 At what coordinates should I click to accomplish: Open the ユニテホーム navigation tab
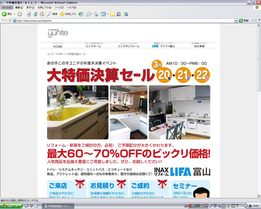[93, 45]
